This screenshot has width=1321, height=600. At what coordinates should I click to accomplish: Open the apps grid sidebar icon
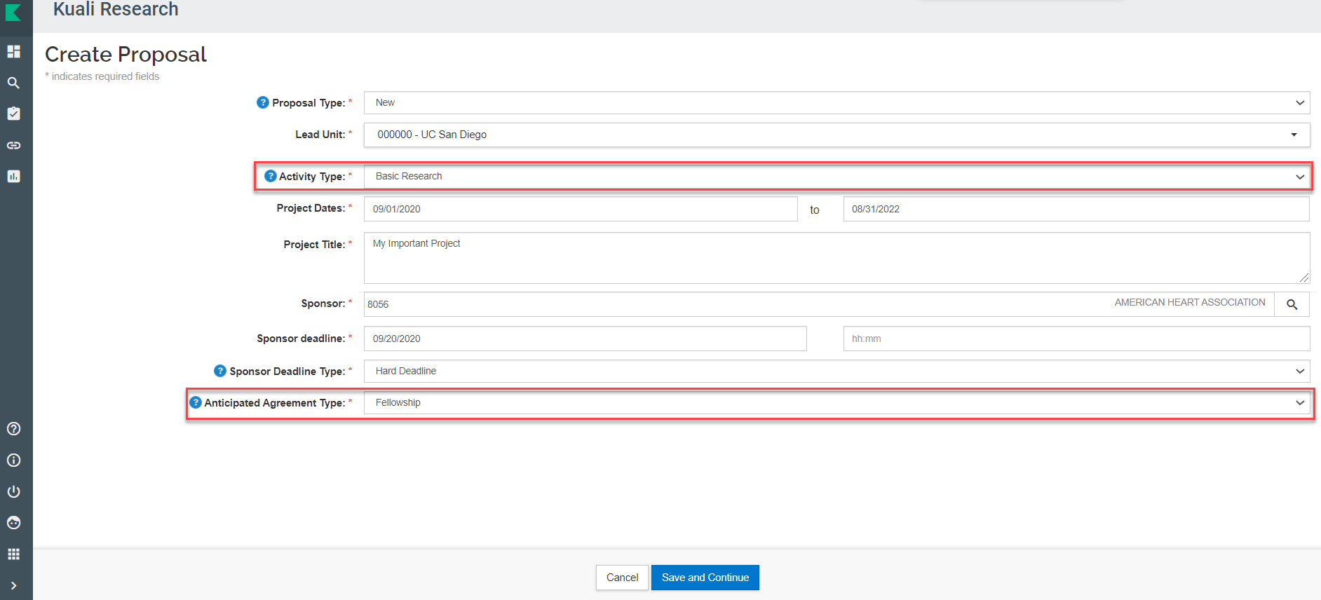coord(13,554)
